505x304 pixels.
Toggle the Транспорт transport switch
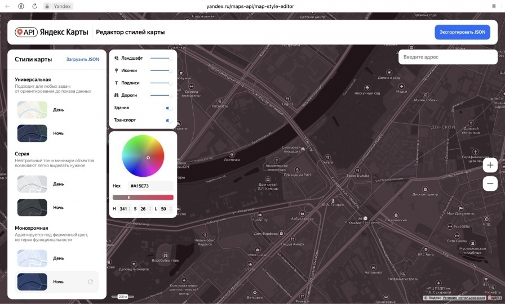tap(169, 120)
